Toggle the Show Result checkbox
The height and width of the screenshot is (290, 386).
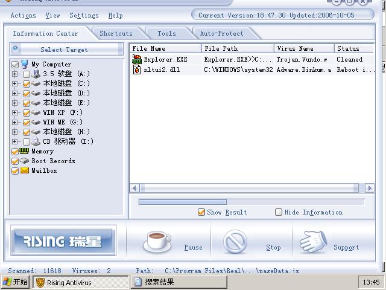click(x=201, y=212)
